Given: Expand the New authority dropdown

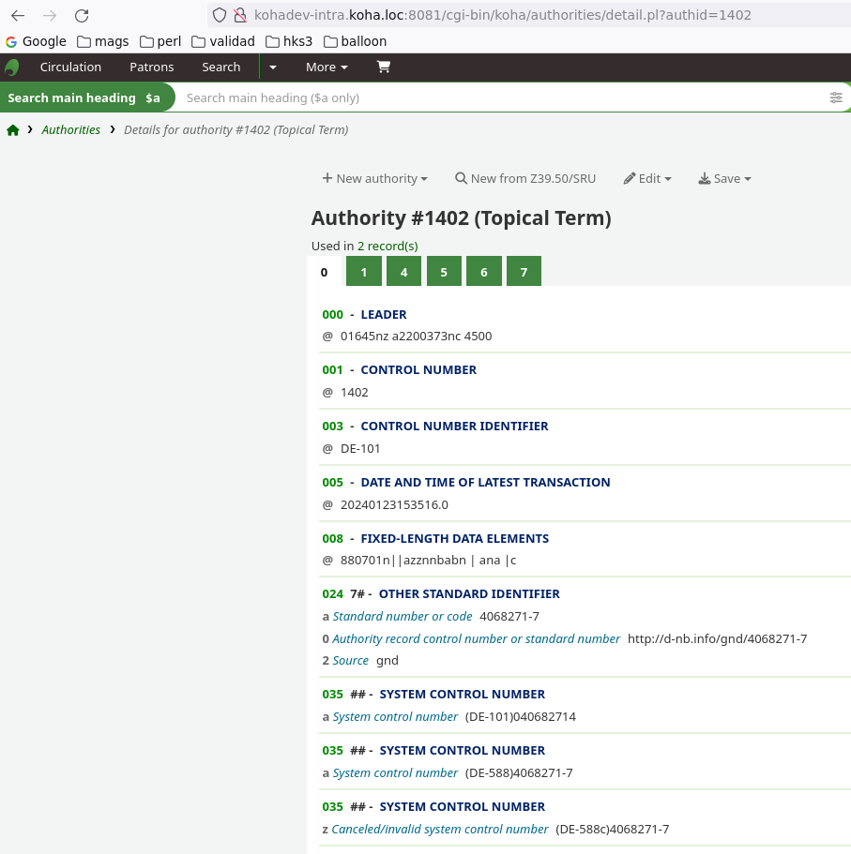Looking at the screenshot, I should point(374,179).
